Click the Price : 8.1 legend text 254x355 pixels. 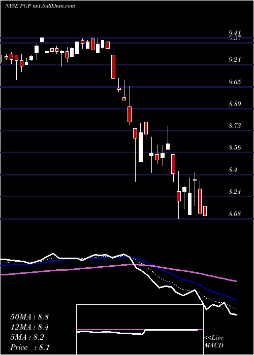click(x=30, y=347)
